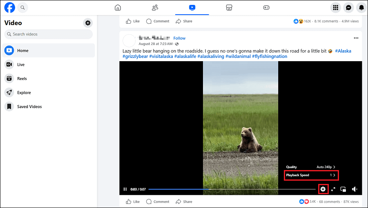Seek on the video progress bar

tap(232, 189)
